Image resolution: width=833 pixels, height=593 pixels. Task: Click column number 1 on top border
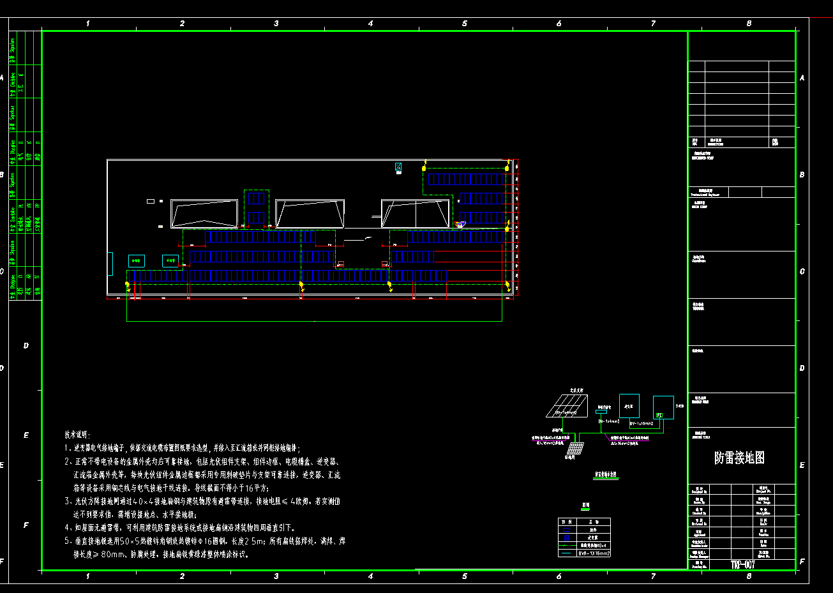coord(88,23)
